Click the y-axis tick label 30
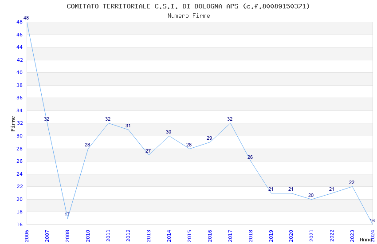Screen dimensions: 377x244 click(x=20, y=136)
